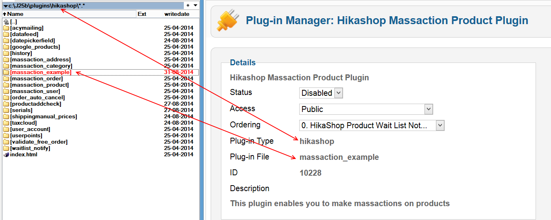Screen dimensions: 551x220
Task: Select the taxcloud folder icon
Action: point(6,123)
